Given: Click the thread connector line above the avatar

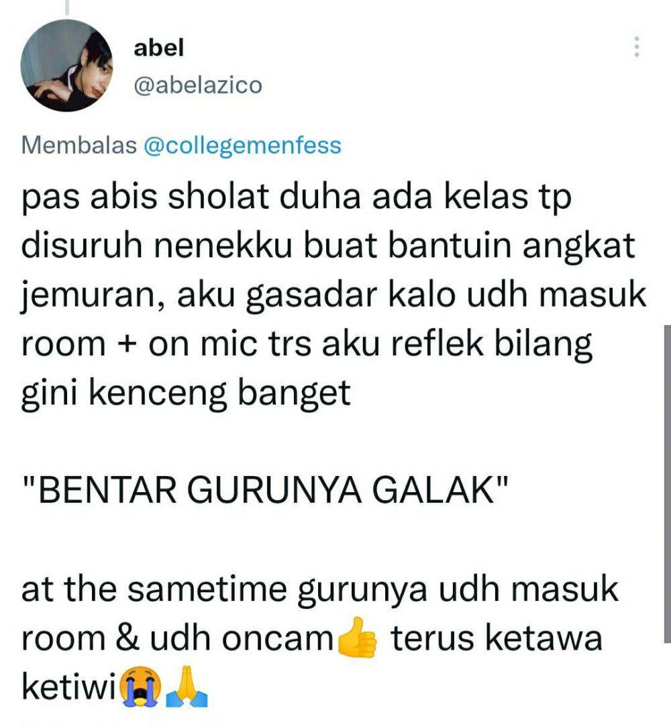Looking at the screenshot, I should click(66, 7).
